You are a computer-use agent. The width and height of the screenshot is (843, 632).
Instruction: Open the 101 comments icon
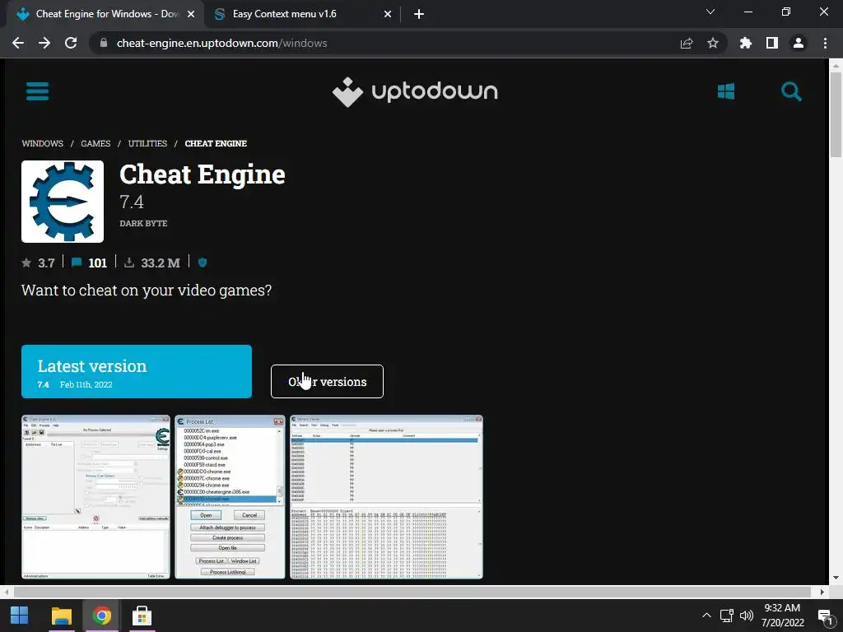[77, 263]
